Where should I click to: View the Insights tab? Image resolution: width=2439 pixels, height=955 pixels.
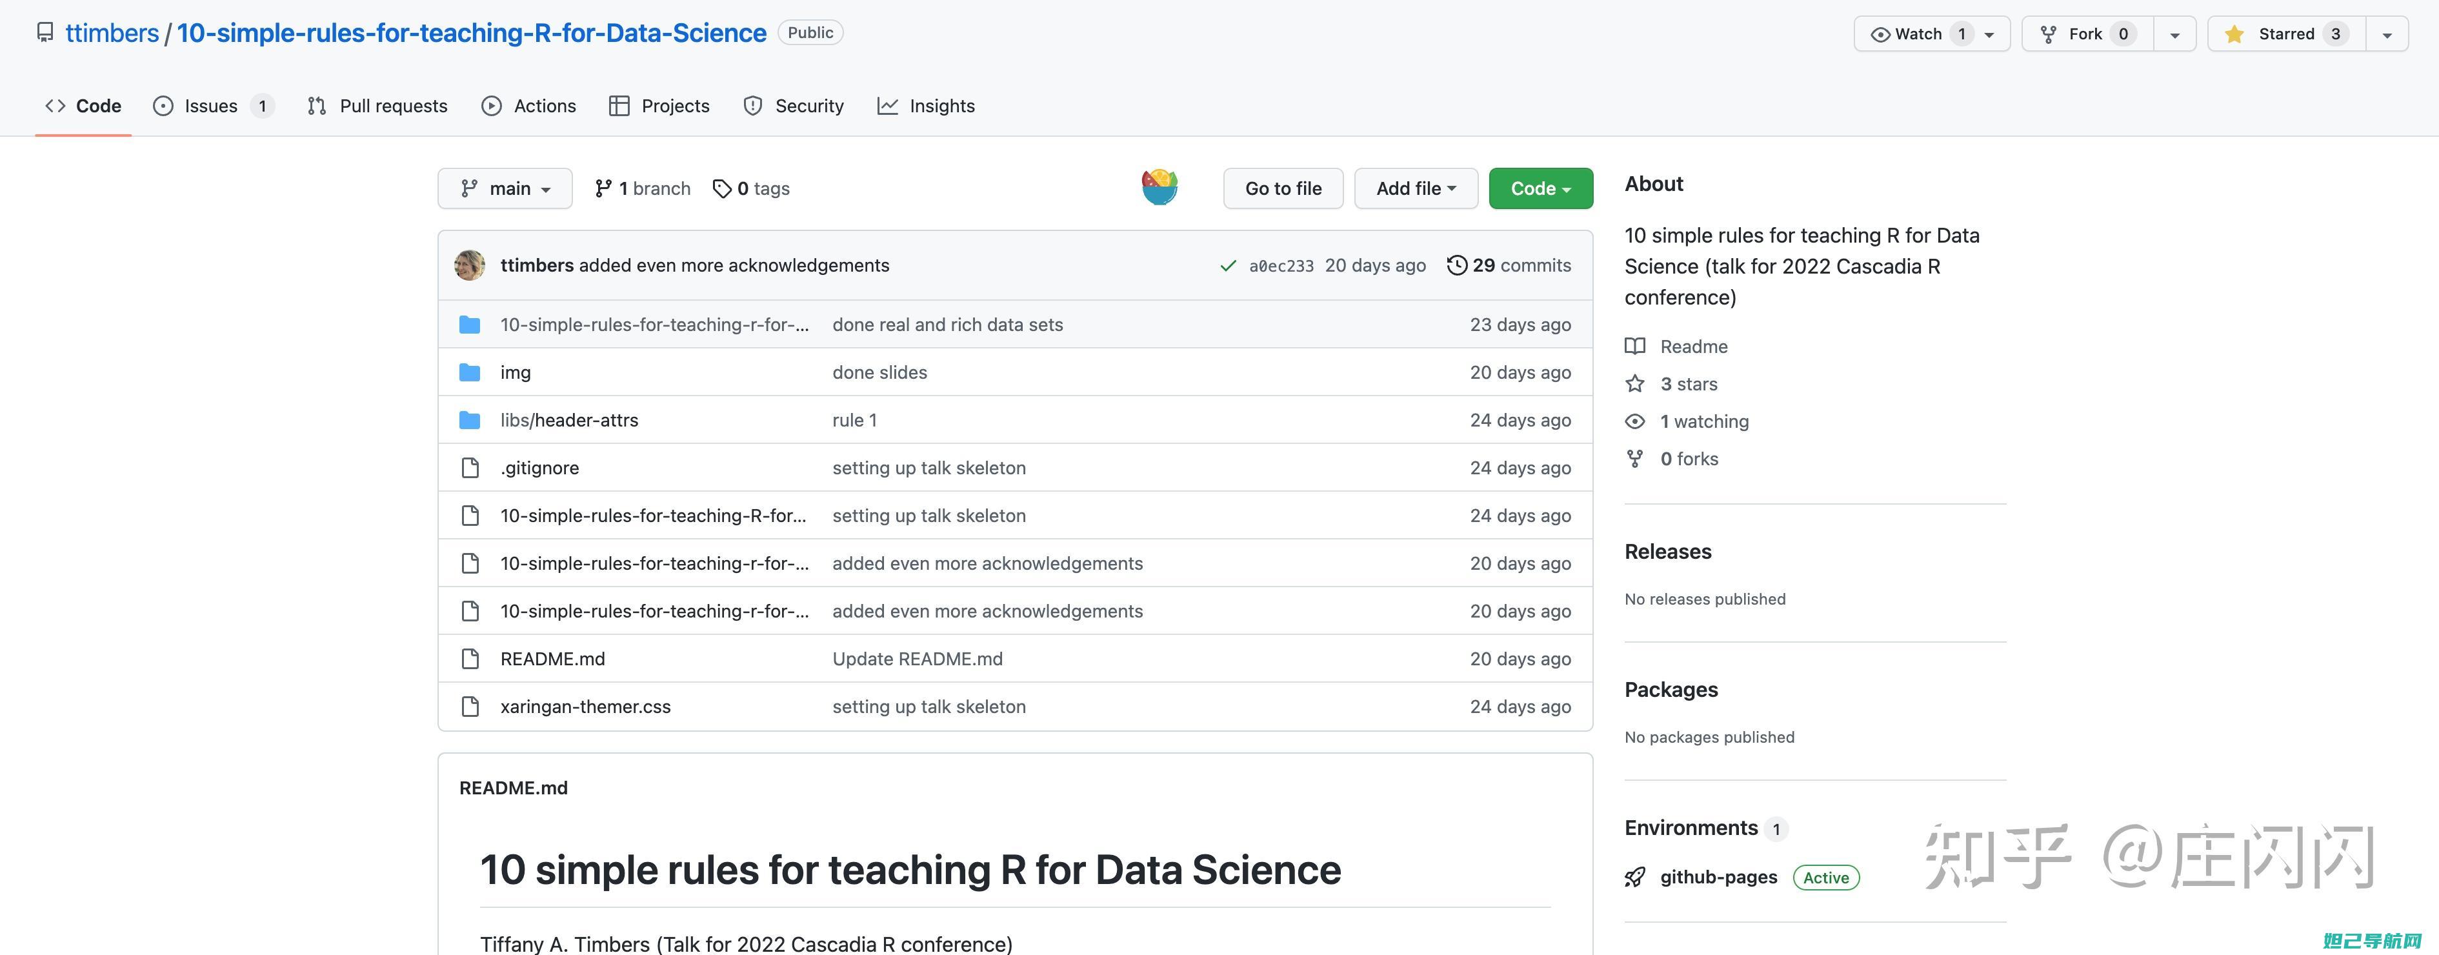click(x=926, y=106)
